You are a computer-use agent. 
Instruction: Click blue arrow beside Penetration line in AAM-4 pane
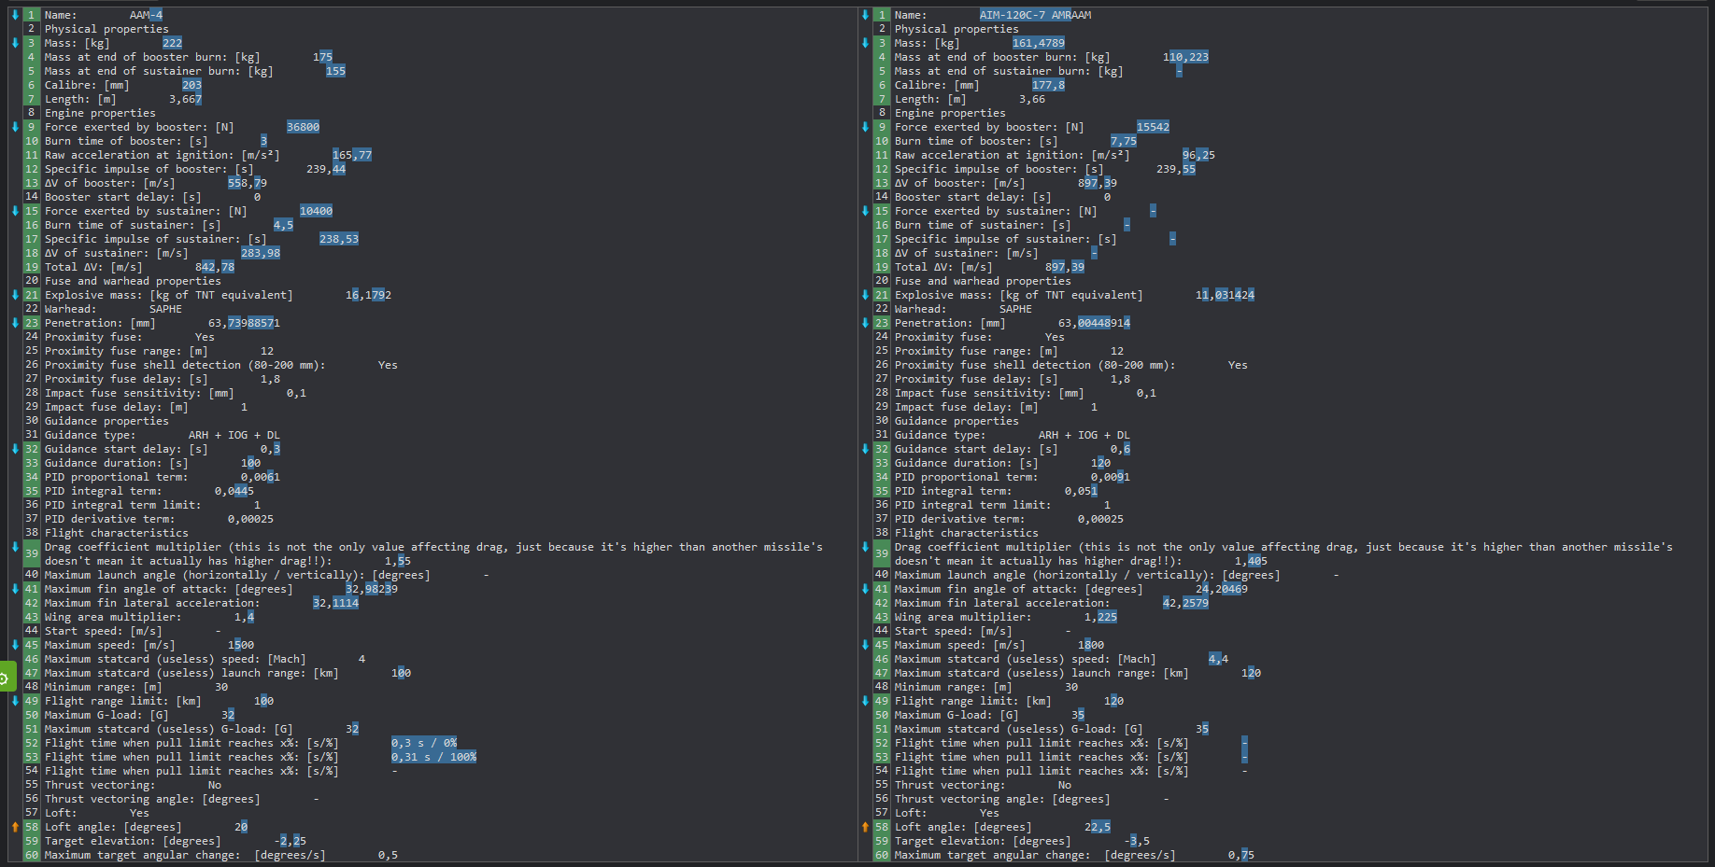pos(15,323)
